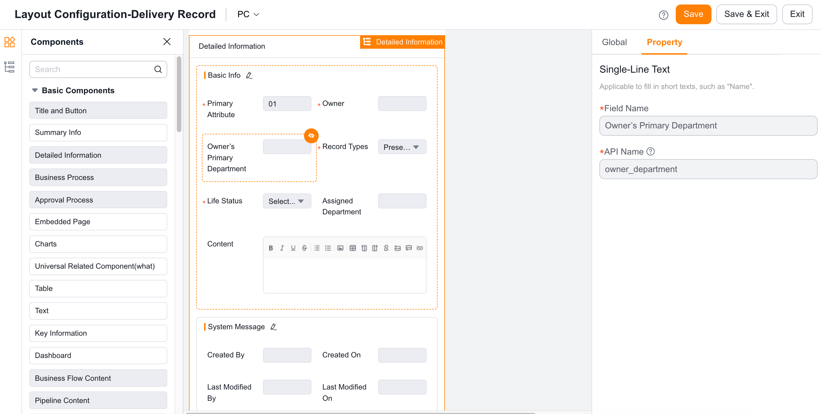This screenshot has width=821, height=414.
Task: Click the API Name help icon
Action: click(650, 152)
